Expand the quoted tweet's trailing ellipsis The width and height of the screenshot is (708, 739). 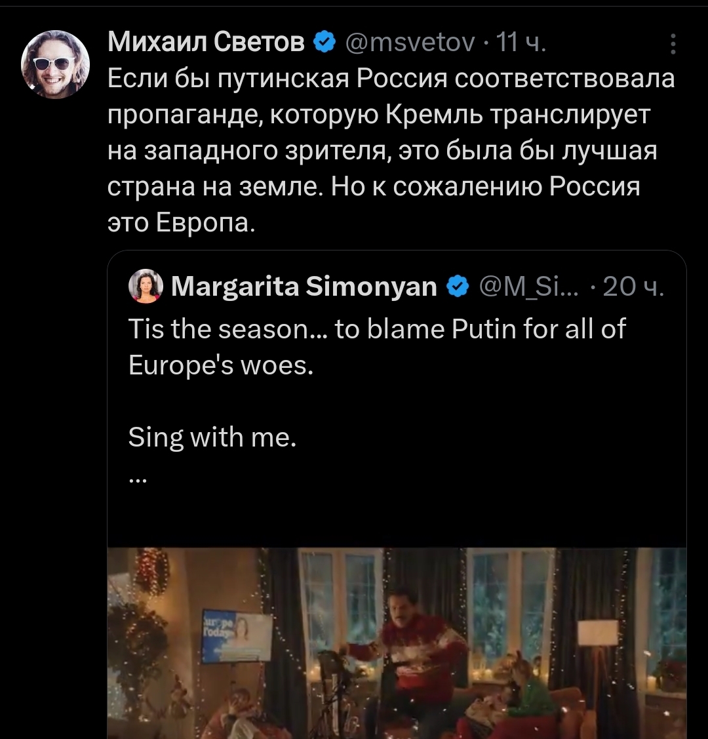(138, 479)
